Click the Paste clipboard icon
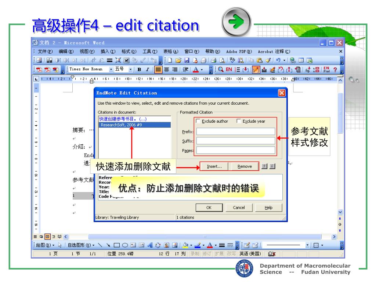 (x=259, y=60)
